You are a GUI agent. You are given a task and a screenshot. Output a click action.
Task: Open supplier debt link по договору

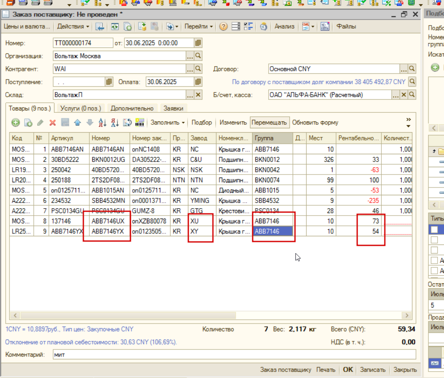click(319, 82)
